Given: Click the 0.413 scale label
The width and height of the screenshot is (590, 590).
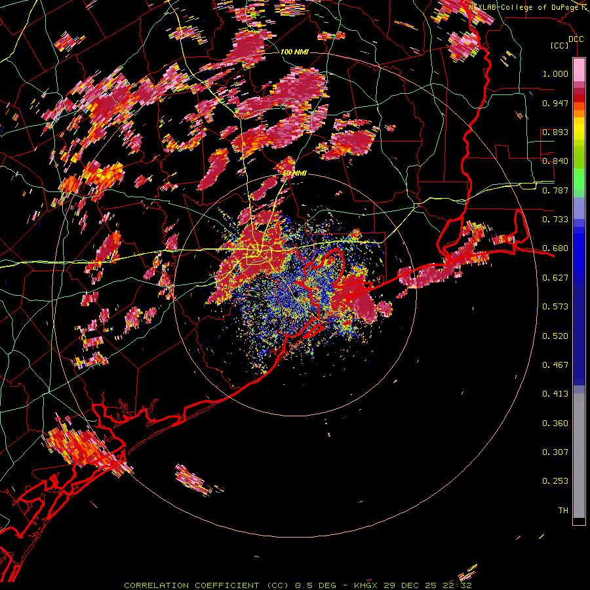Looking at the screenshot, I should click(555, 394).
